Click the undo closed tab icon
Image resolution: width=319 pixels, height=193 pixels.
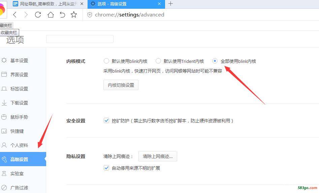(62, 15)
